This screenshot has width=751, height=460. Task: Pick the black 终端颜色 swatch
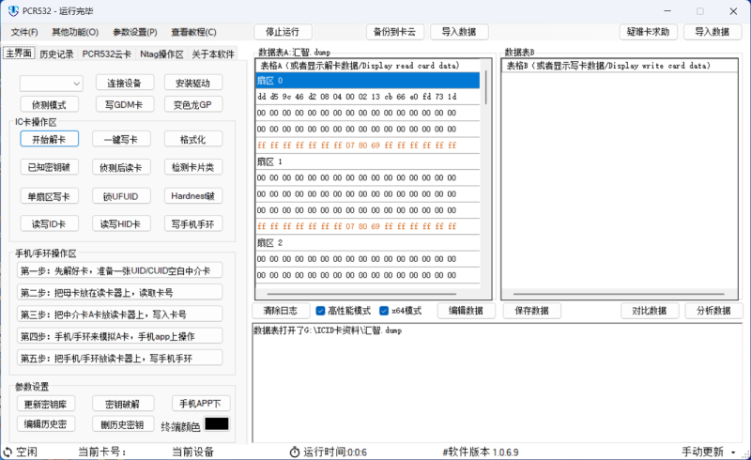click(217, 424)
